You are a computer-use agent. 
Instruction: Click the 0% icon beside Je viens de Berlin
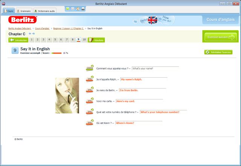pos(90,90)
